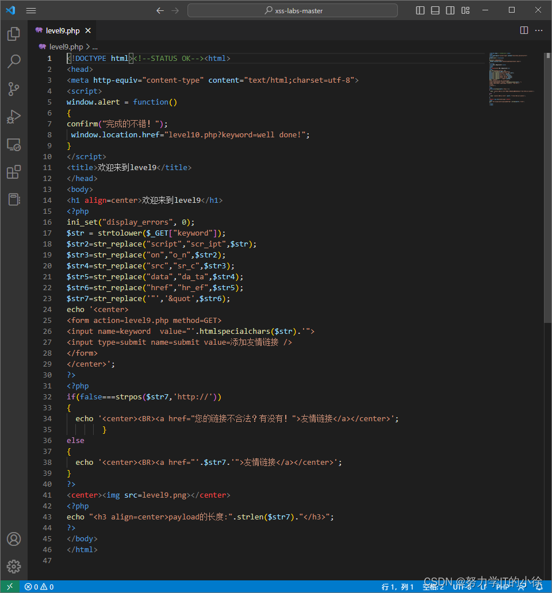Click the minimap code preview

pyautogui.click(x=513, y=79)
